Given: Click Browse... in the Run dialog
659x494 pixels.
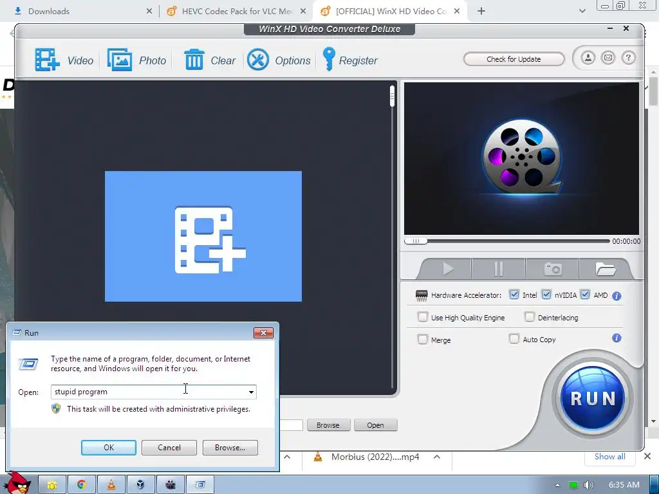Looking at the screenshot, I should click(230, 448).
